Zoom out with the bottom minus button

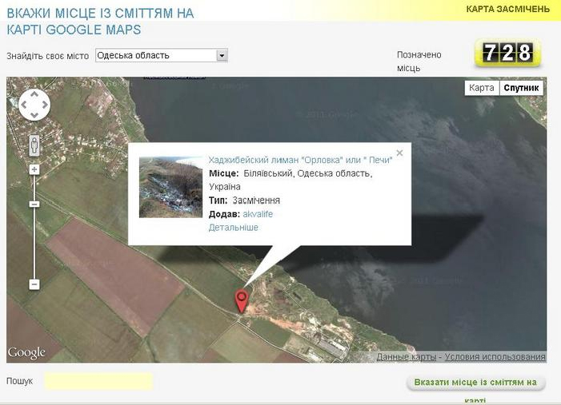34,284
